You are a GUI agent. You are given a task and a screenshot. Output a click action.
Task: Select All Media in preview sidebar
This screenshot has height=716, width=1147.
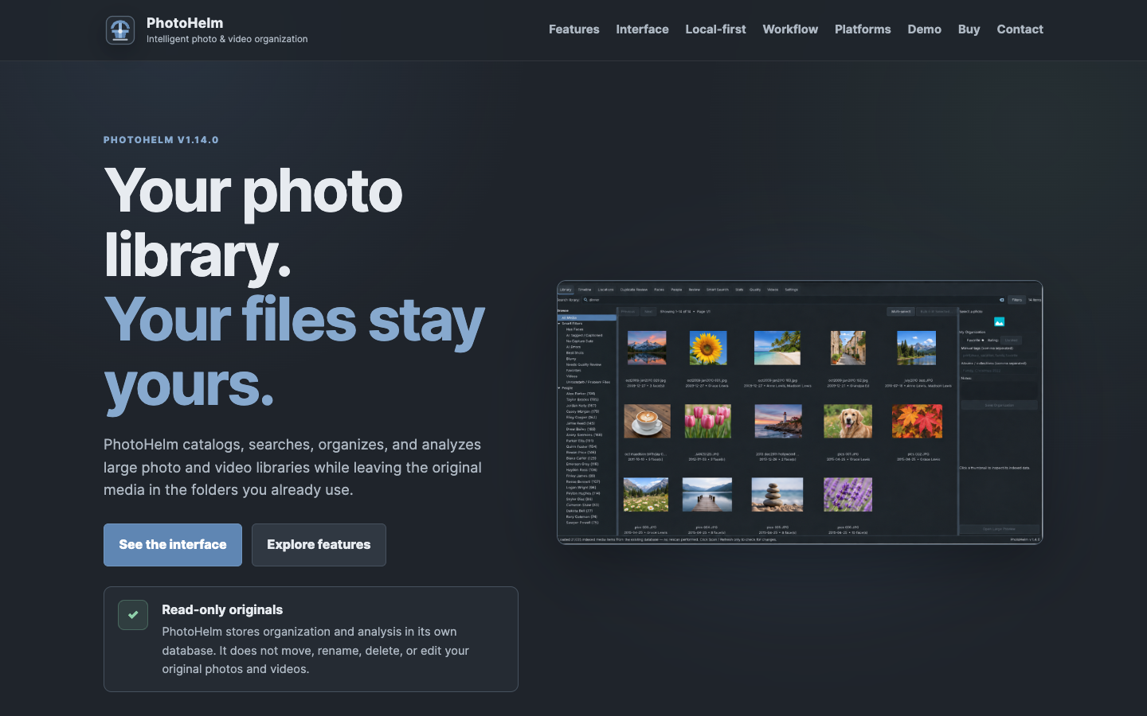coord(587,317)
